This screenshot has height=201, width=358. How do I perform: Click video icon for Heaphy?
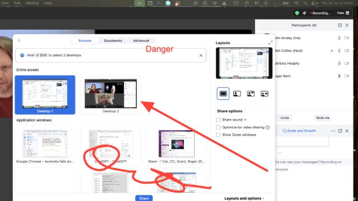click(x=347, y=63)
